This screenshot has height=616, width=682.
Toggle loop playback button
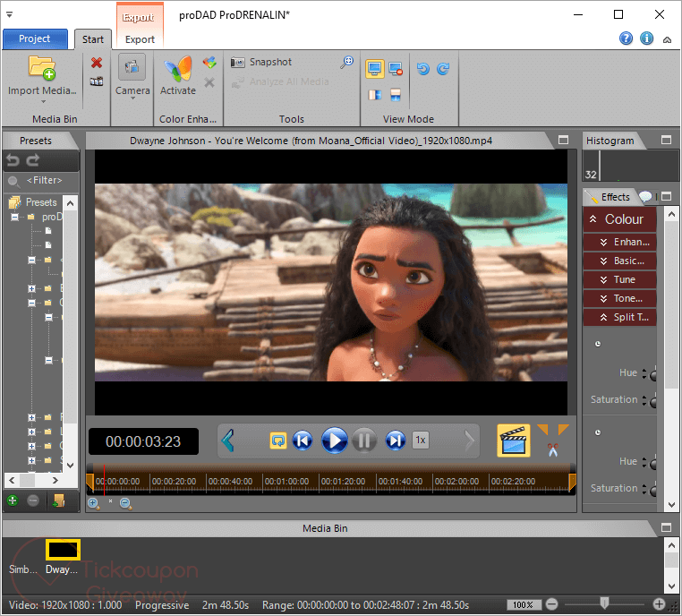click(x=278, y=441)
